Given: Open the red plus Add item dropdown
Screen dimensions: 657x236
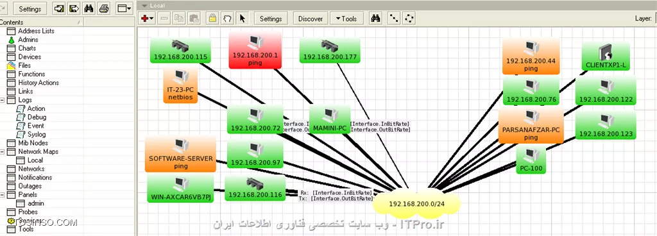Looking at the screenshot, I should (x=148, y=19).
